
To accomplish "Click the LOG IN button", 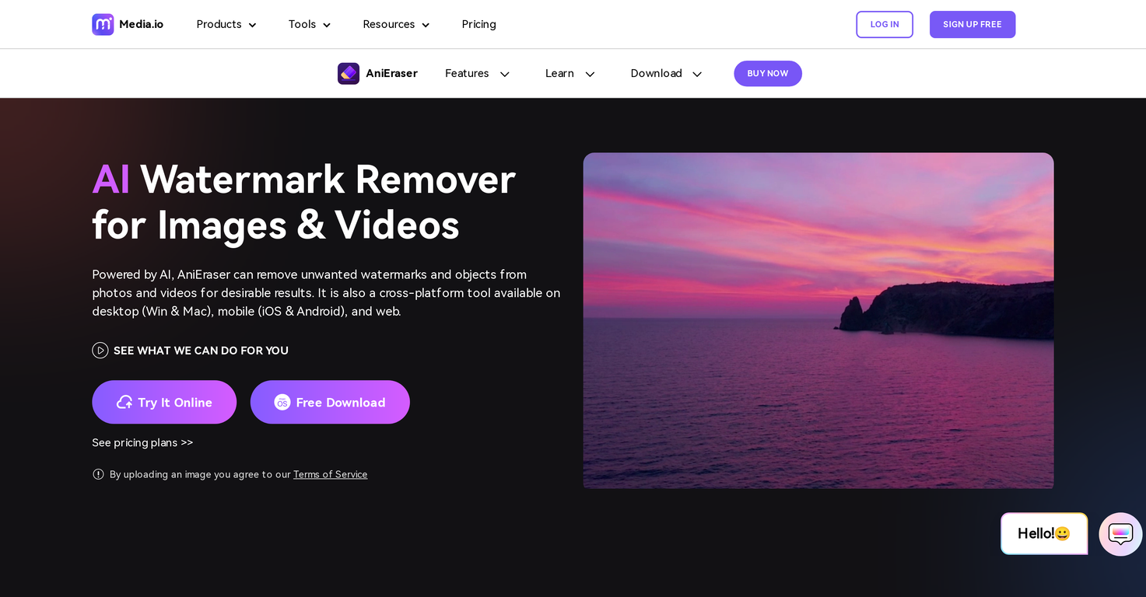I will 884,24.
